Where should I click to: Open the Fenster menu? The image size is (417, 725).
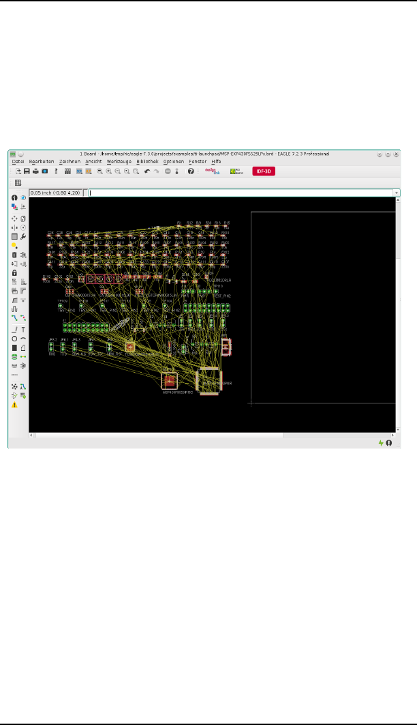198,162
